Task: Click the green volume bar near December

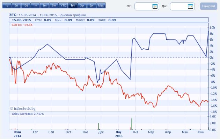Action: click(x=98, y=126)
